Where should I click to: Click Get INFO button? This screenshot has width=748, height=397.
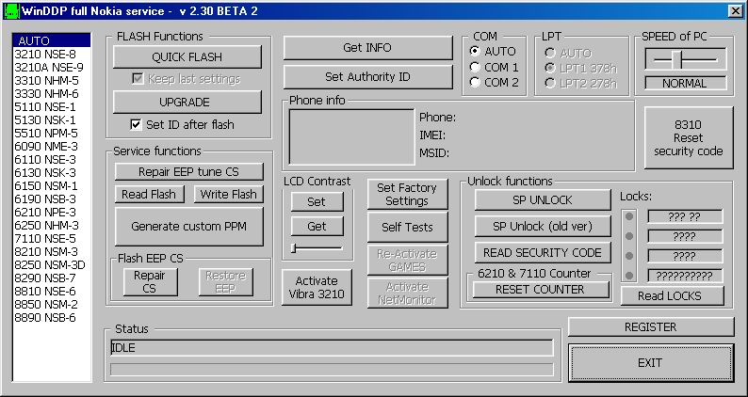(367, 48)
